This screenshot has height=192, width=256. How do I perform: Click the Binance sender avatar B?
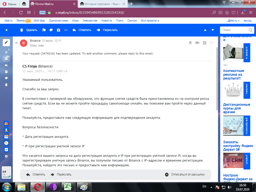pyautogui.click(x=24, y=43)
